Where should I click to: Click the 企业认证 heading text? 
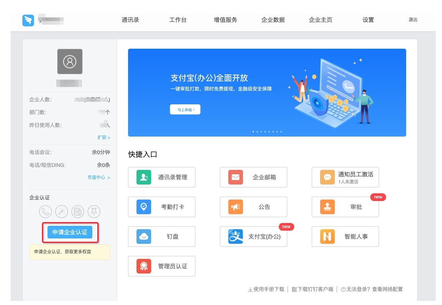coord(40,198)
